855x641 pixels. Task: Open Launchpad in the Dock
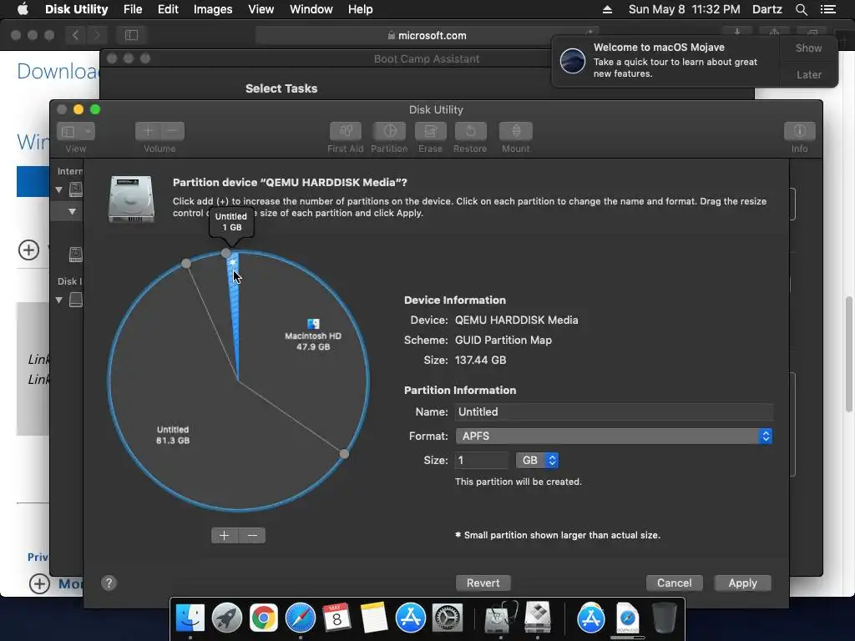(x=227, y=618)
